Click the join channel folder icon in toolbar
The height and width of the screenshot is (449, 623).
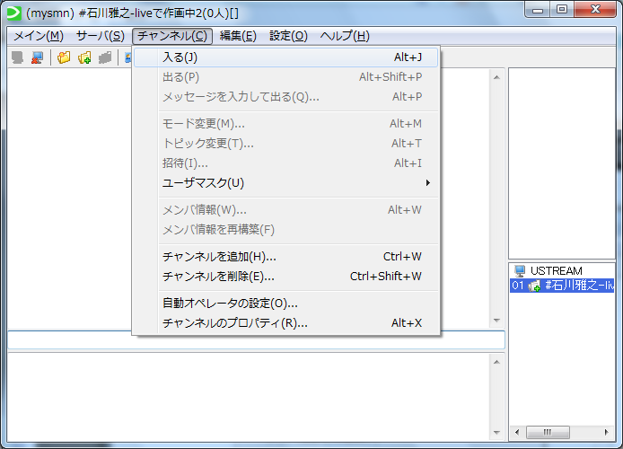click(64, 57)
